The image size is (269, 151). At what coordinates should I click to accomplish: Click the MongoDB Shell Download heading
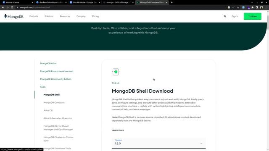[x=142, y=91]
